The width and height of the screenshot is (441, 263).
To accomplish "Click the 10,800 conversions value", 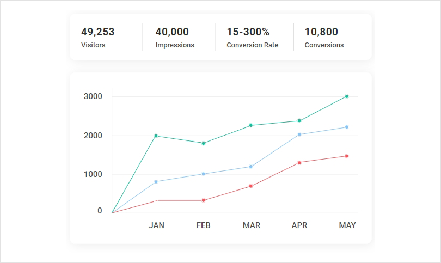I will (321, 32).
